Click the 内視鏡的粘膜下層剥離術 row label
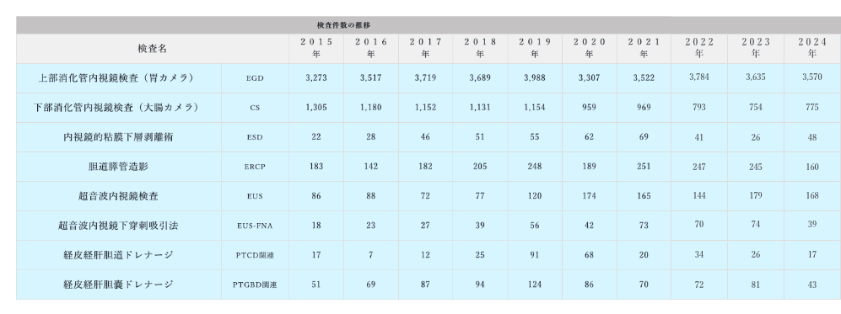This screenshot has width=841, height=314. point(119,137)
